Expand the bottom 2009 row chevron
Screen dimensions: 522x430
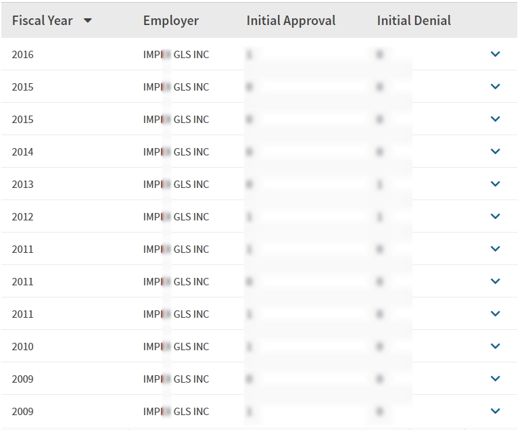[x=495, y=411]
